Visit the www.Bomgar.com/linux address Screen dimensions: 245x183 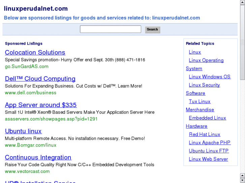(30, 145)
